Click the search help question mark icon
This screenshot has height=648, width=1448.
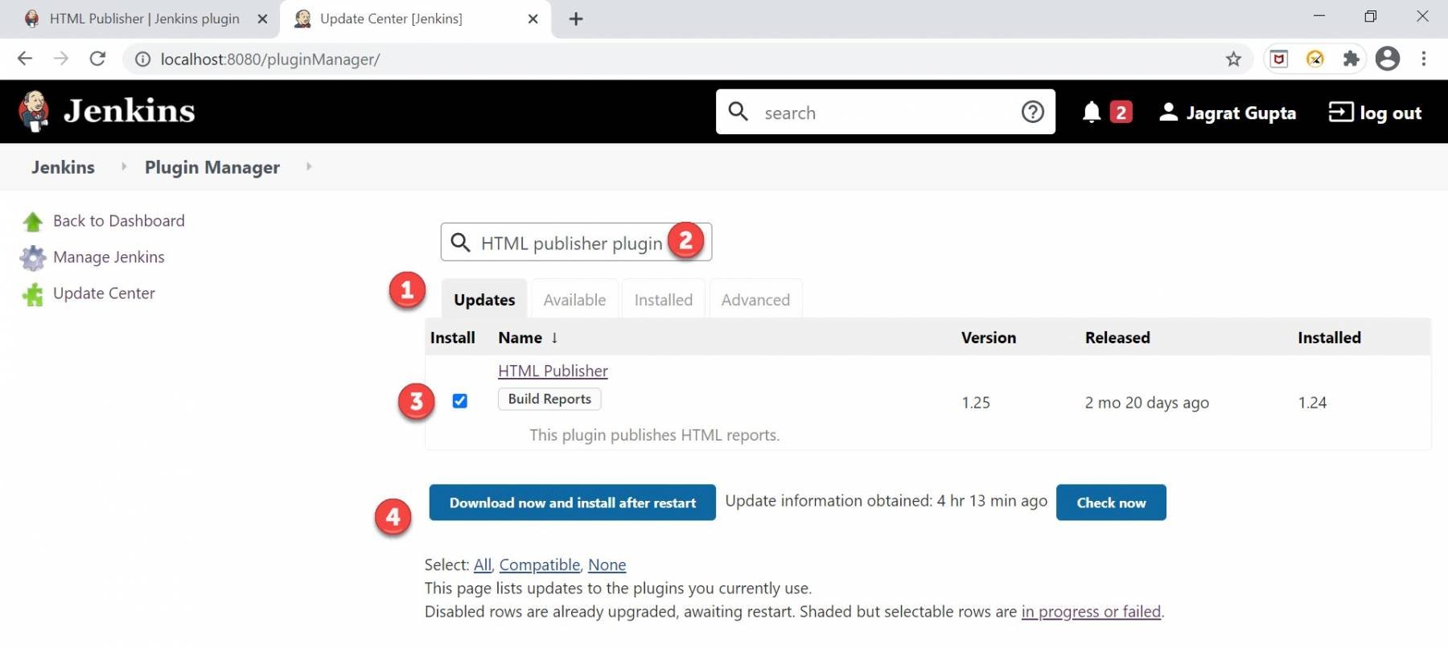point(1032,112)
